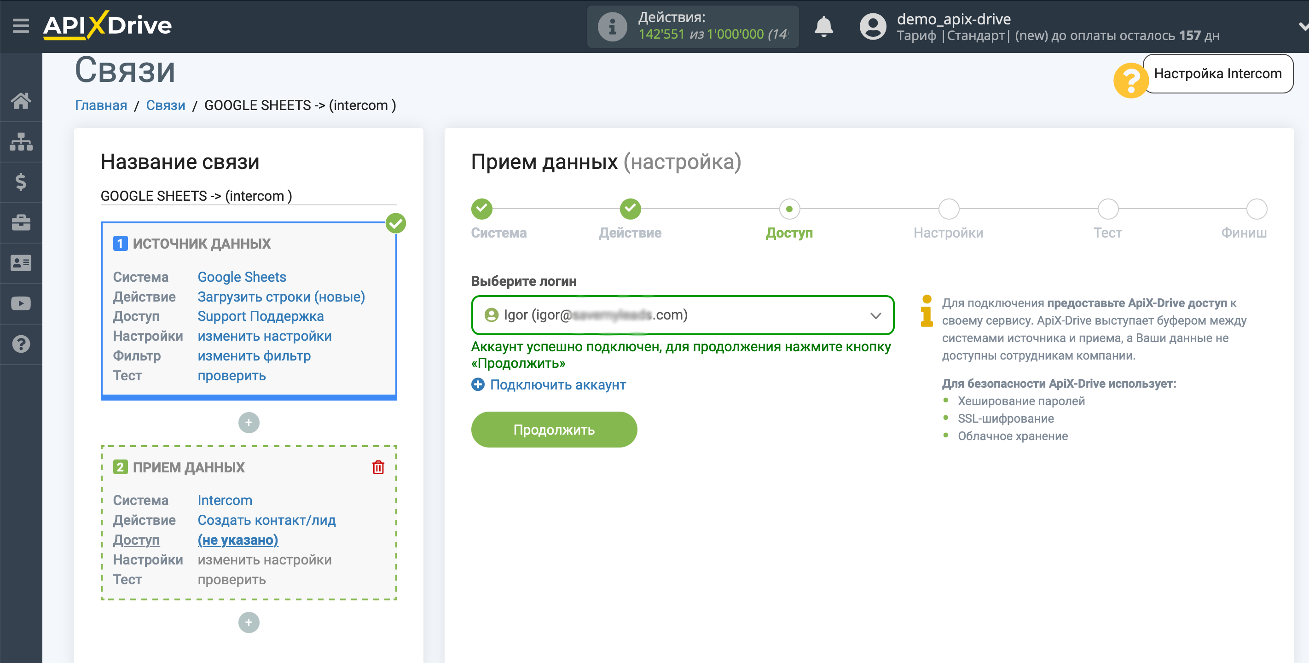1309x663 pixels.
Task: Open the YouTube video icon in sidebar
Action: [21, 303]
